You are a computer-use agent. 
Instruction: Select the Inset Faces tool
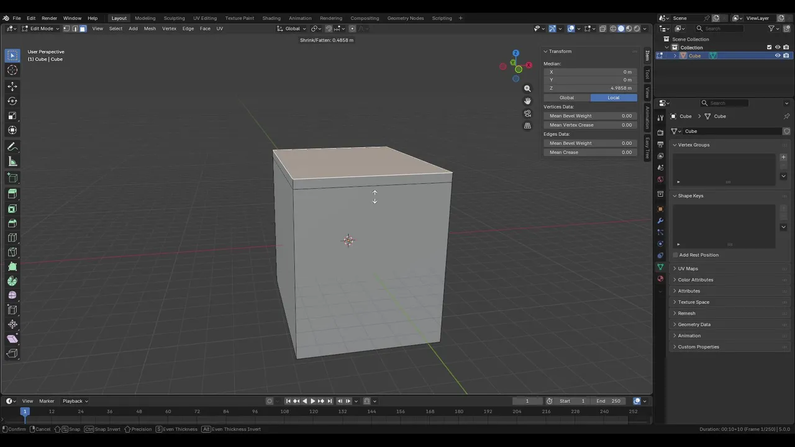[x=12, y=209]
